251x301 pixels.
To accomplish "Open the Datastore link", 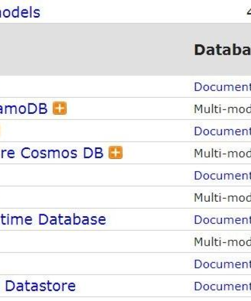I will pos(40,286).
